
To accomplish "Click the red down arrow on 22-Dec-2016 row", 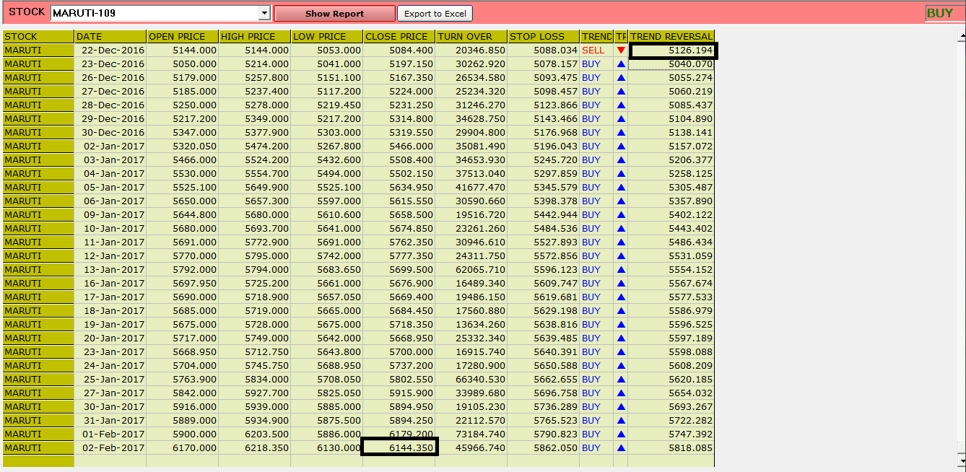I will (x=621, y=51).
